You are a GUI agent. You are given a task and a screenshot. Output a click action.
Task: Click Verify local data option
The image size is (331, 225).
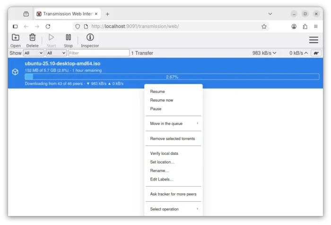164,153
